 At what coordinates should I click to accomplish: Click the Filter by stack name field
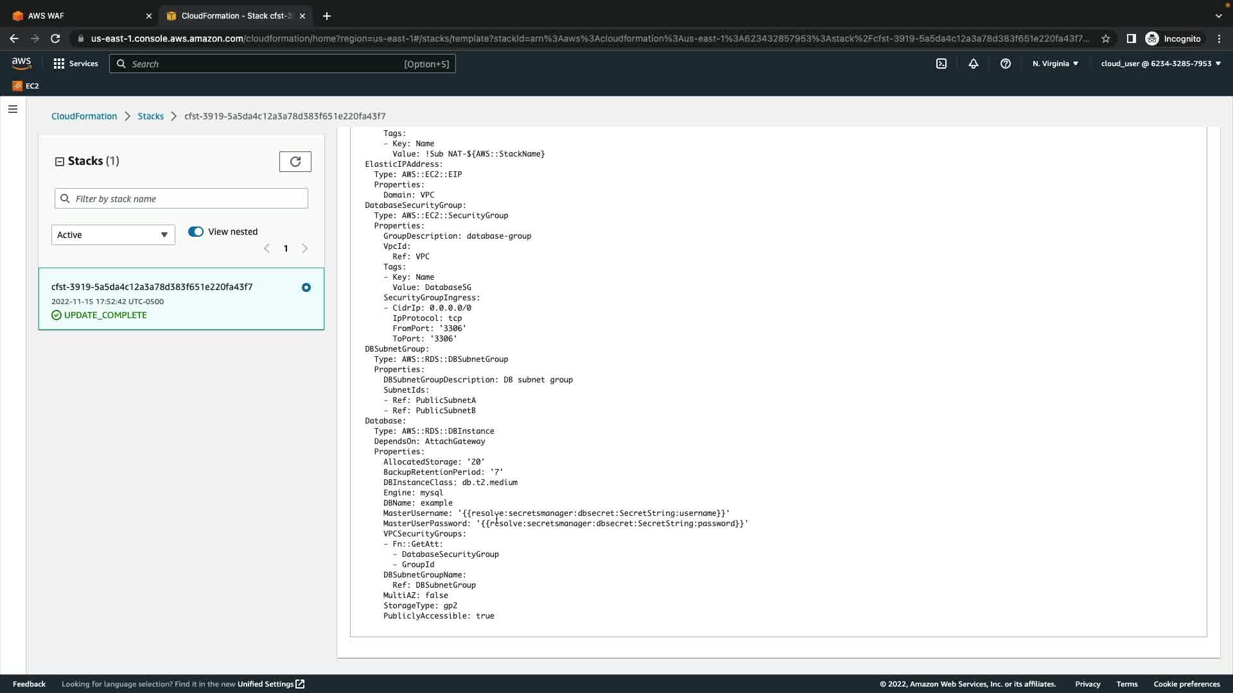(186, 199)
